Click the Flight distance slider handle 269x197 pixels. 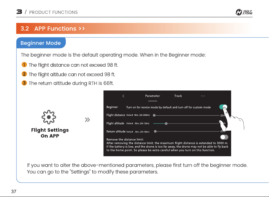[x=154, y=115]
